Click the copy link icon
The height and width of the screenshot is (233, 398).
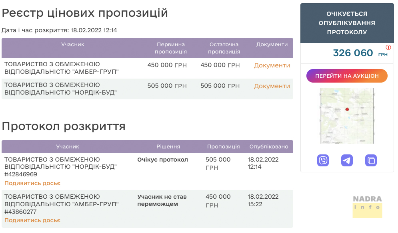371,160
